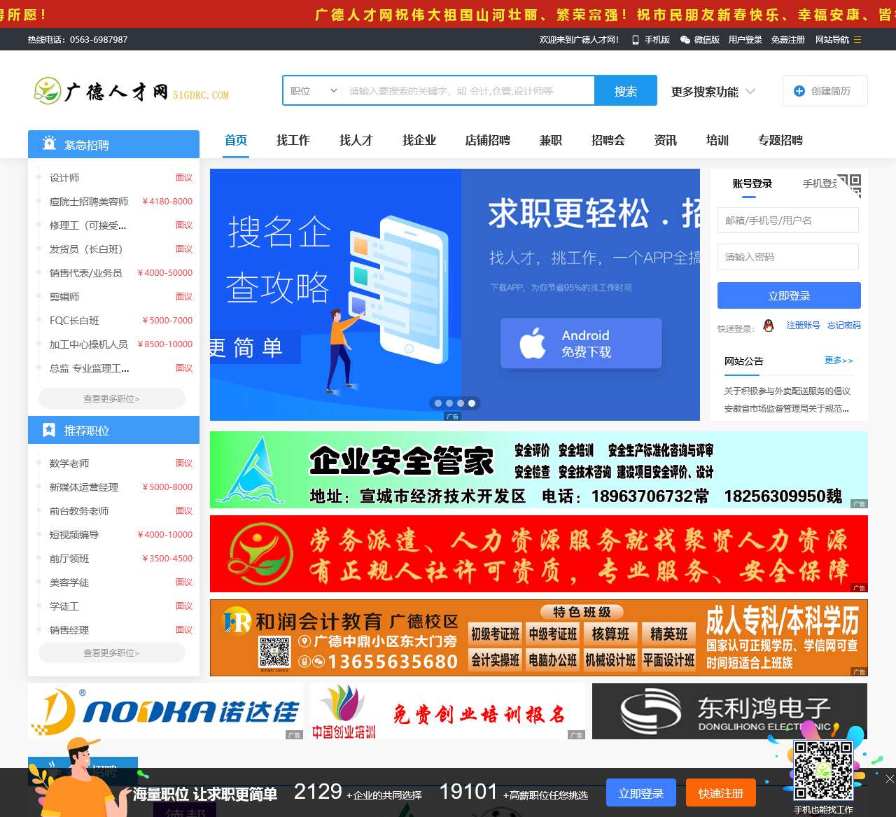This screenshot has height=817, width=896.
Task: Click the password input field
Action: (x=788, y=256)
